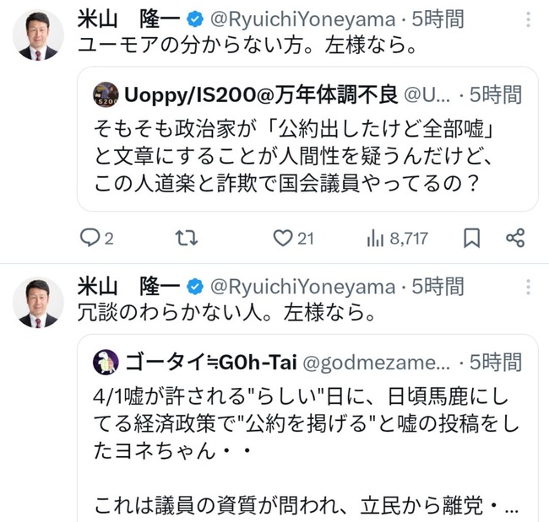The image size is (549, 522).
Task: Open @RyuichiYoneyama handle on the second tweet
Action: click(301, 286)
